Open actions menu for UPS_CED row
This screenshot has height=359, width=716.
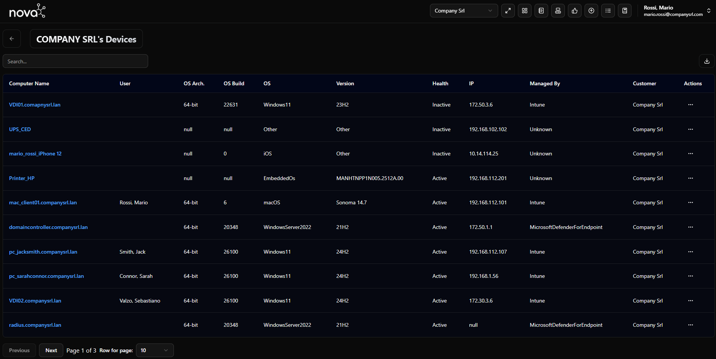pyautogui.click(x=690, y=129)
